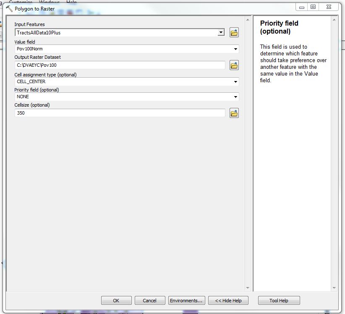Open the Priority field dropdown set to NONE
The image size is (345, 314).
tap(235, 97)
